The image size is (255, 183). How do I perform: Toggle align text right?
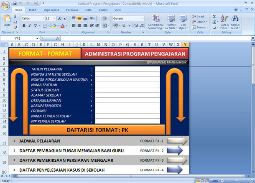tap(85, 25)
